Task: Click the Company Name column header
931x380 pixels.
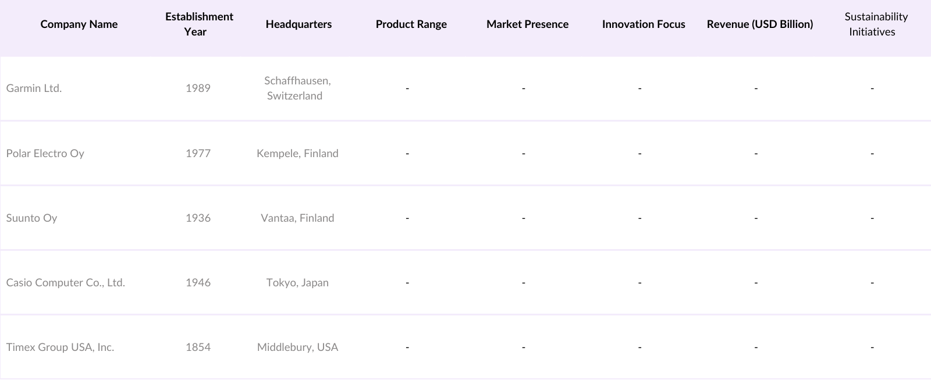Action: [79, 24]
